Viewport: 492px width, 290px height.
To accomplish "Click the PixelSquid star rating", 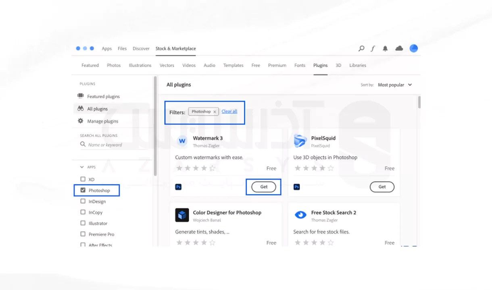I will click(x=314, y=168).
